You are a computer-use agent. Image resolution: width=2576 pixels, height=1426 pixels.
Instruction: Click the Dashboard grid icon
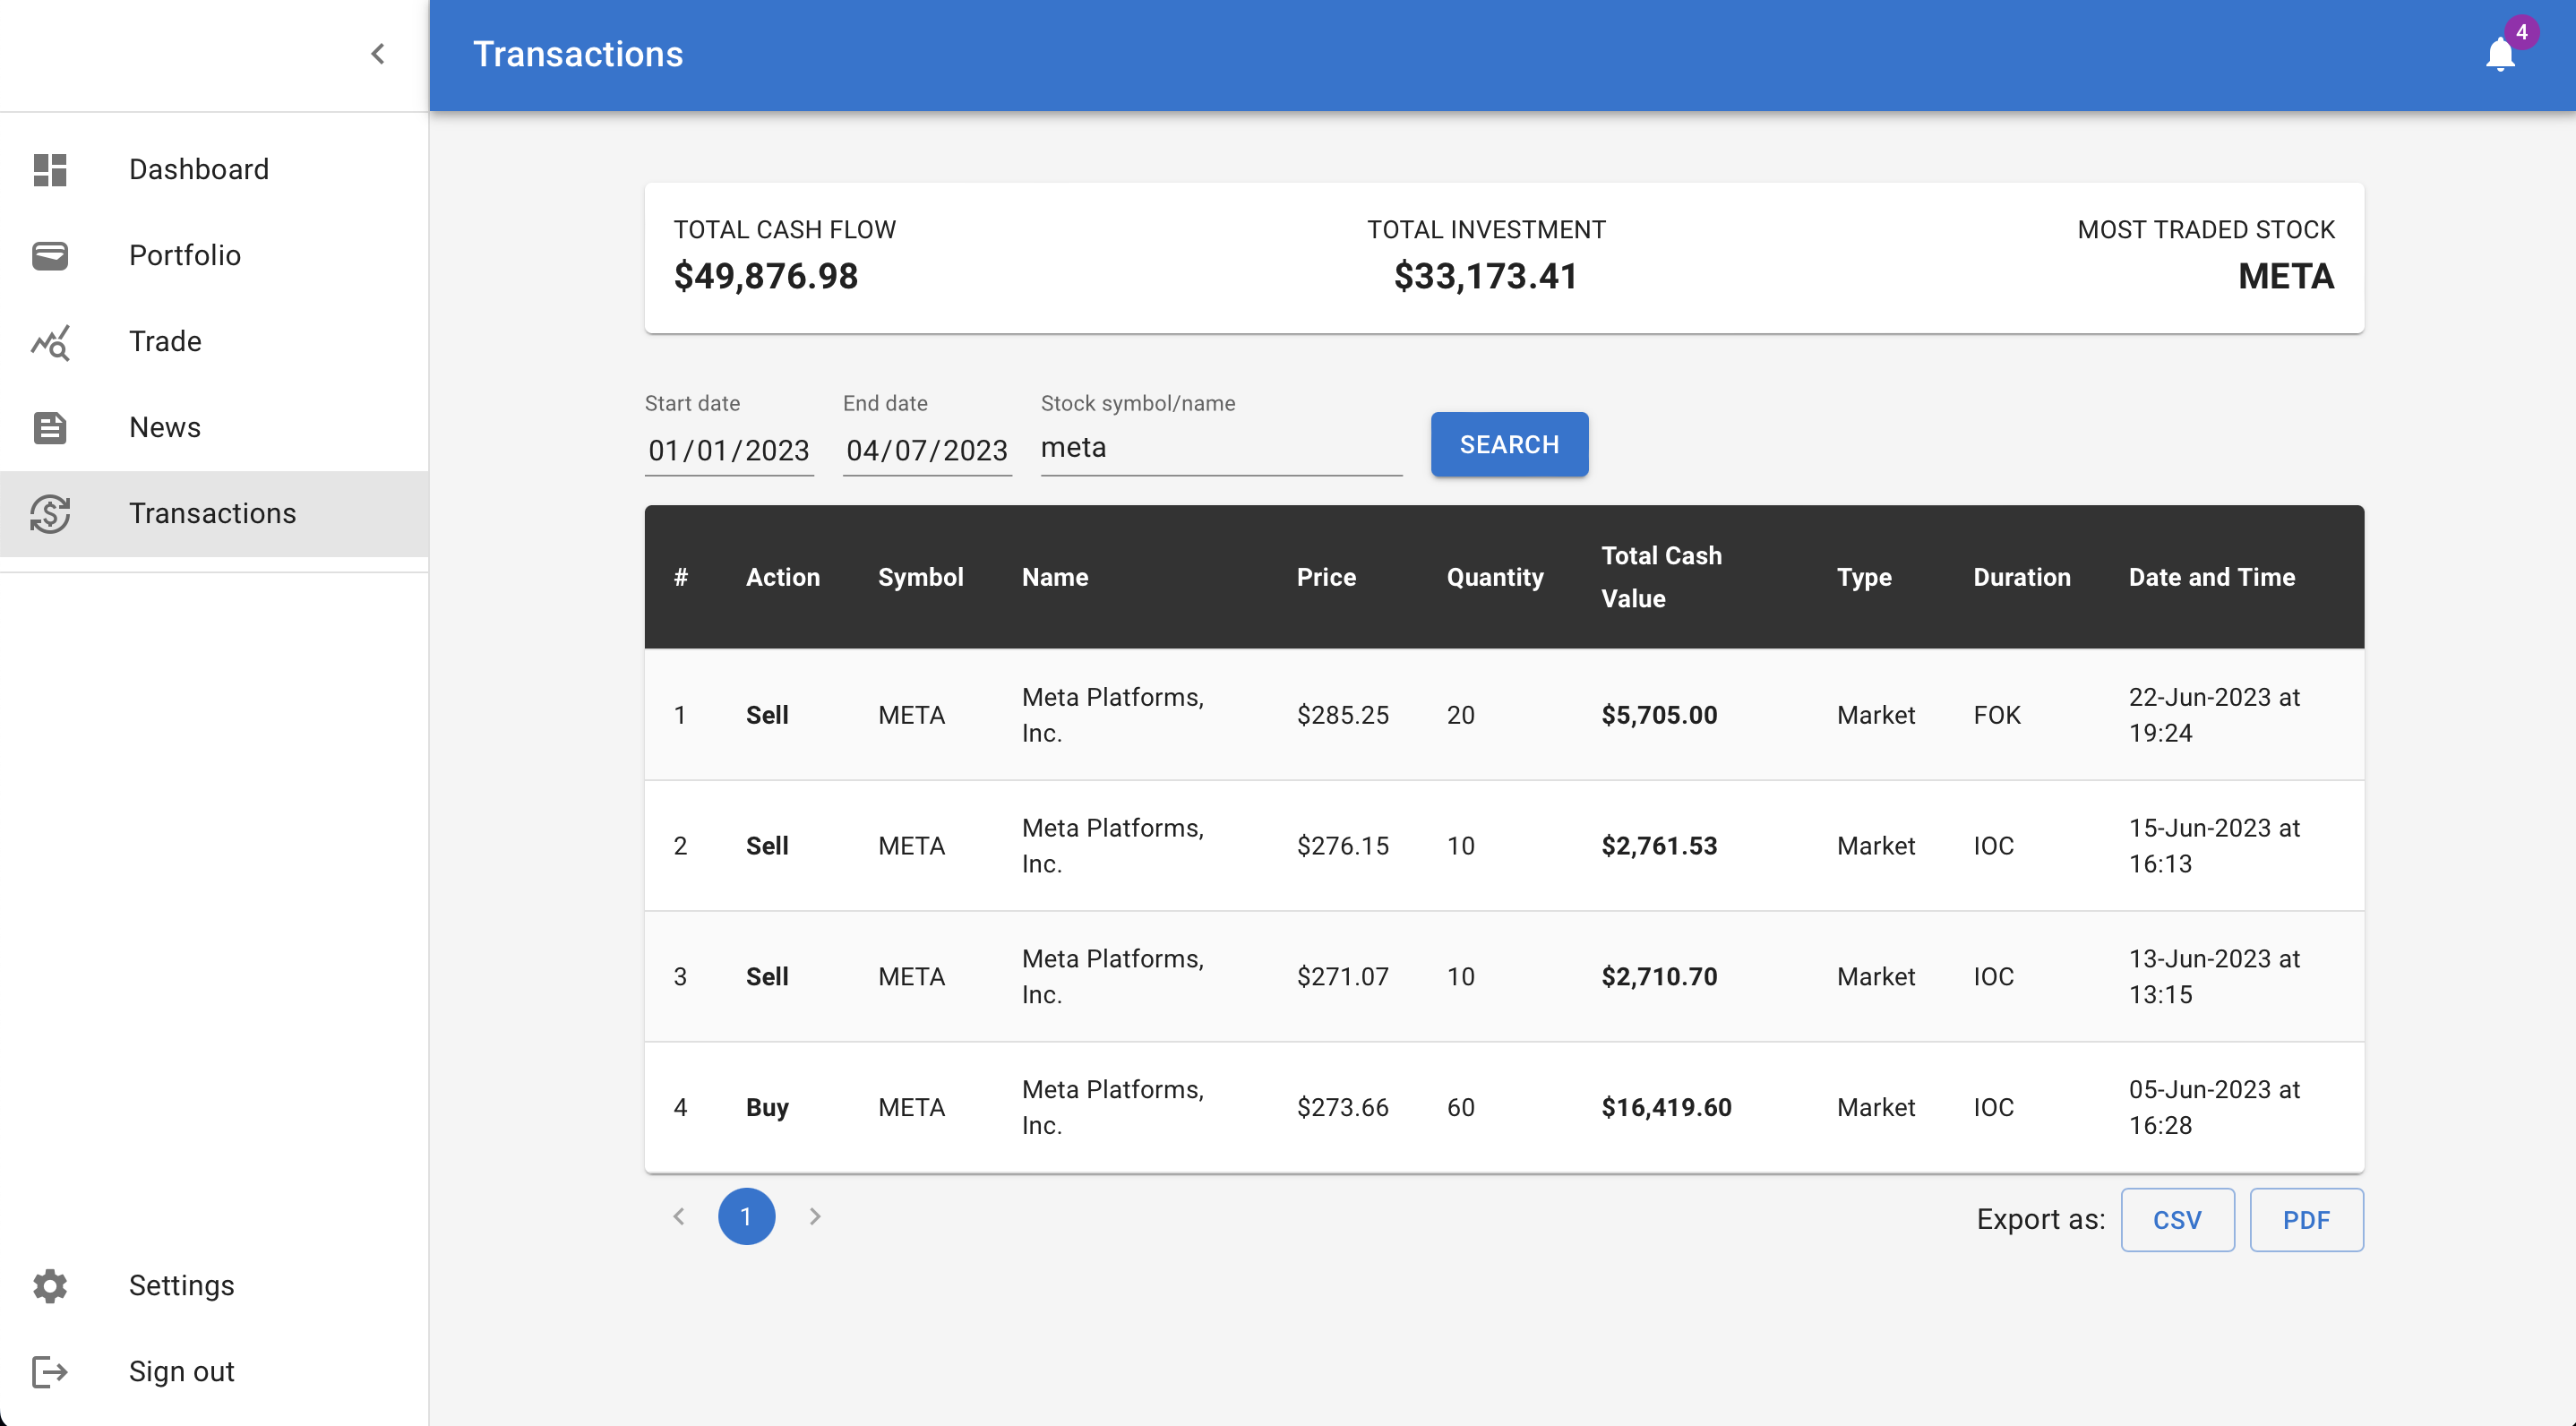coord(50,169)
